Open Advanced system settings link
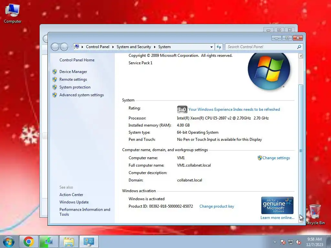 (x=82, y=95)
